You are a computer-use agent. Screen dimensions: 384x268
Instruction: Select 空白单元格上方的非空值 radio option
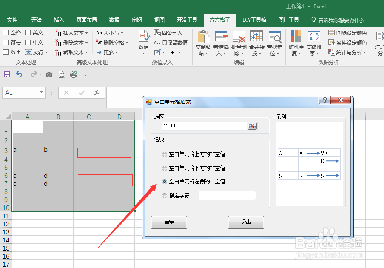(x=165, y=154)
